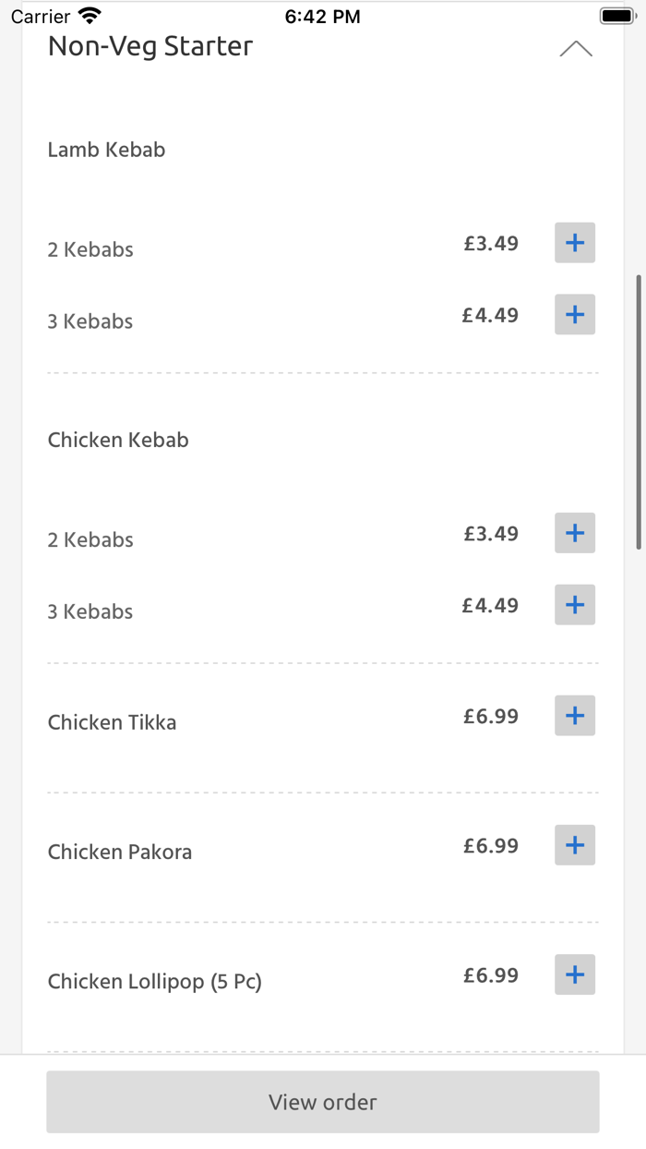Expand the Chicken Kebab item options
This screenshot has height=1149, width=646.
pyautogui.click(x=118, y=440)
